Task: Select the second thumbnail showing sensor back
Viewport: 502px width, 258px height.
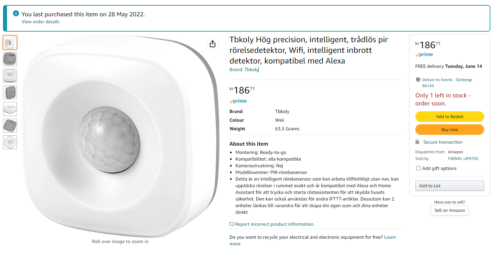Action: [x=10, y=59]
